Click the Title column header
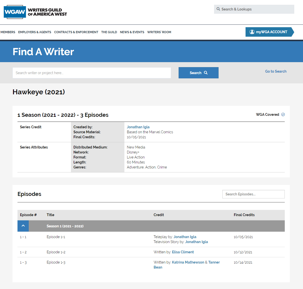303x289 pixels. (50, 215)
